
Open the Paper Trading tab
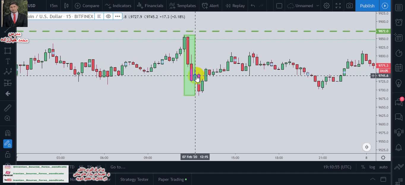click(x=172, y=179)
